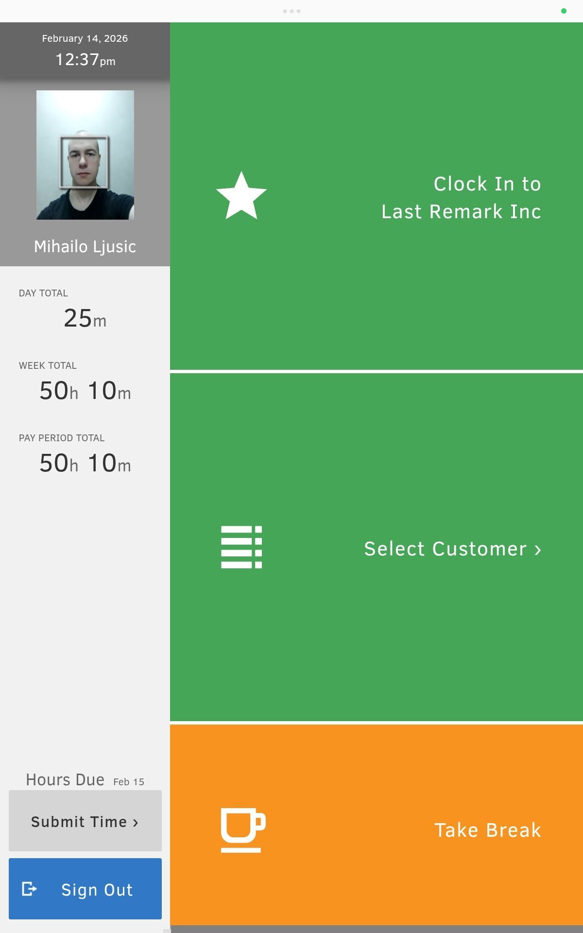583x933 pixels.
Task: Select the Day Total value
Action: click(x=85, y=318)
